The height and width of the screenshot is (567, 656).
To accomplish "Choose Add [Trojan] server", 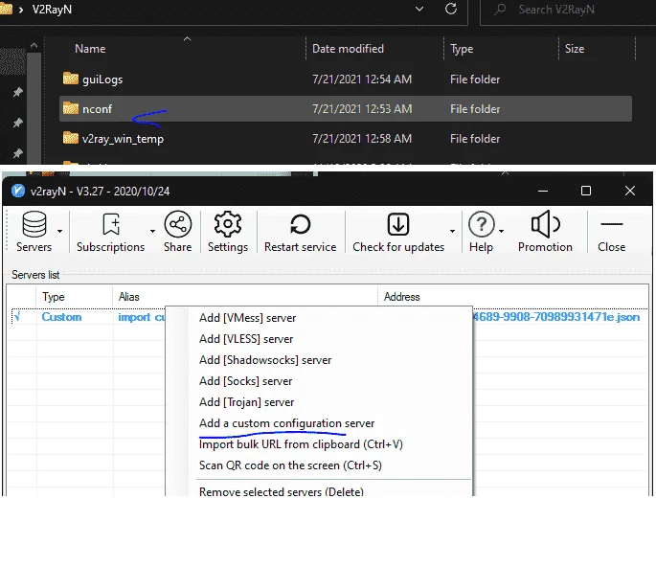I will pos(246,402).
